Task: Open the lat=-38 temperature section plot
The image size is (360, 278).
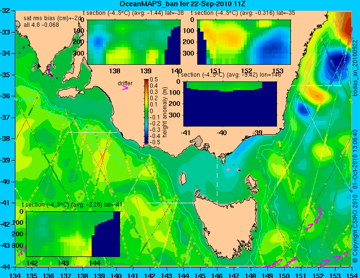Action: pos(134,42)
